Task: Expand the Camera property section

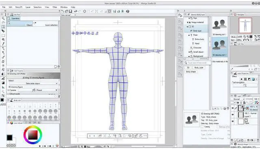Action: coord(8,90)
